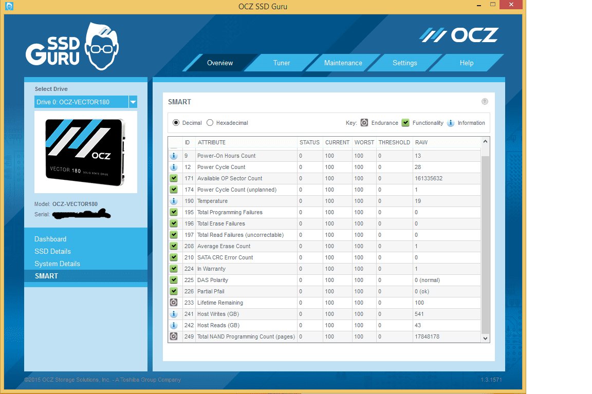
Task: Click info icon for Temperature row
Action: coord(174,201)
